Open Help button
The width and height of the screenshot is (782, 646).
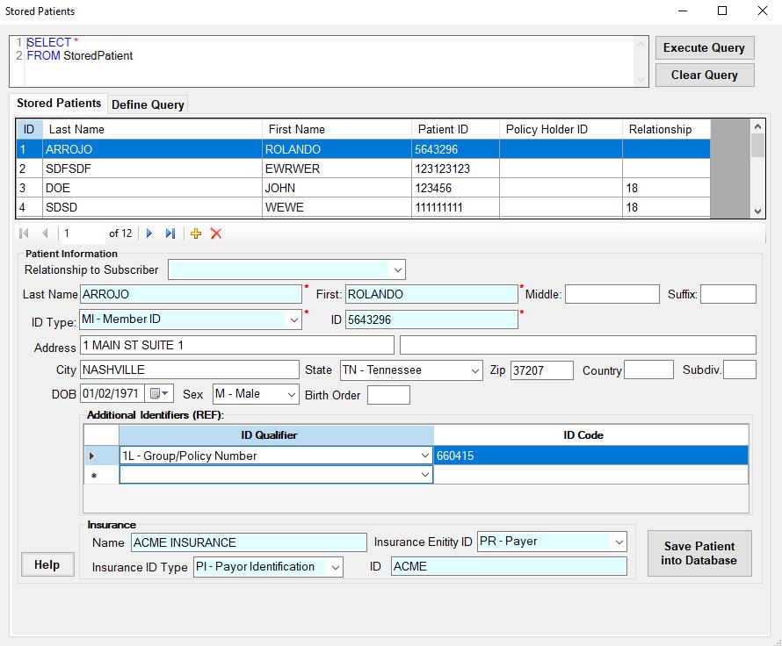tap(47, 564)
